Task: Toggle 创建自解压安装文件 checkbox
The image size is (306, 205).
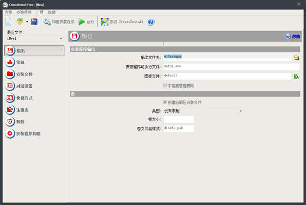Action: (165, 102)
